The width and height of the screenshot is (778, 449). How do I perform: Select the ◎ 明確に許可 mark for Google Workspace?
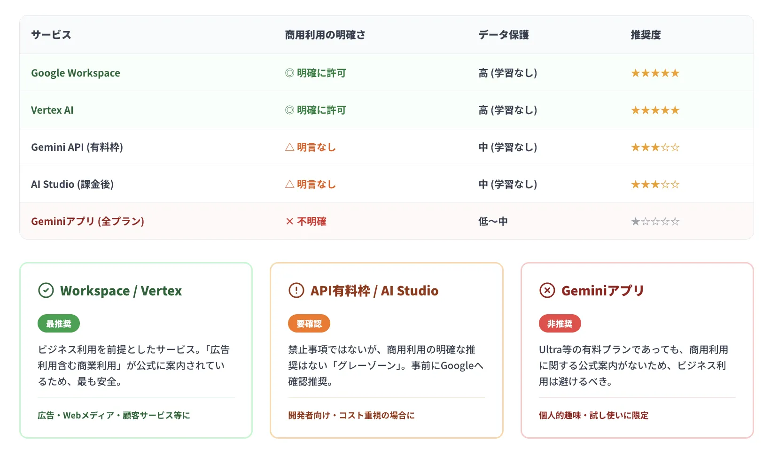click(315, 73)
